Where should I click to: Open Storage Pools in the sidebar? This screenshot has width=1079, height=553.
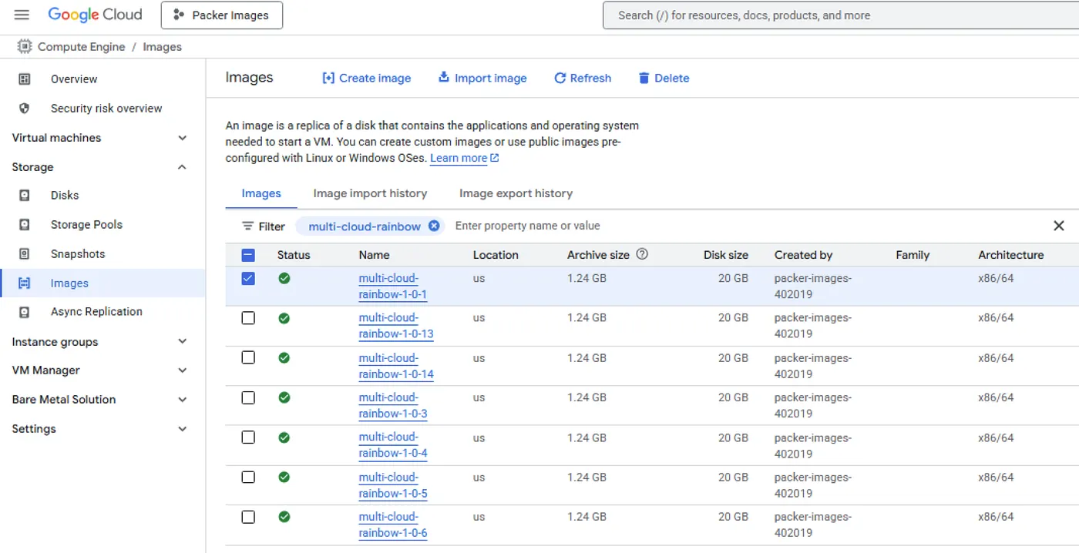[x=86, y=225]
